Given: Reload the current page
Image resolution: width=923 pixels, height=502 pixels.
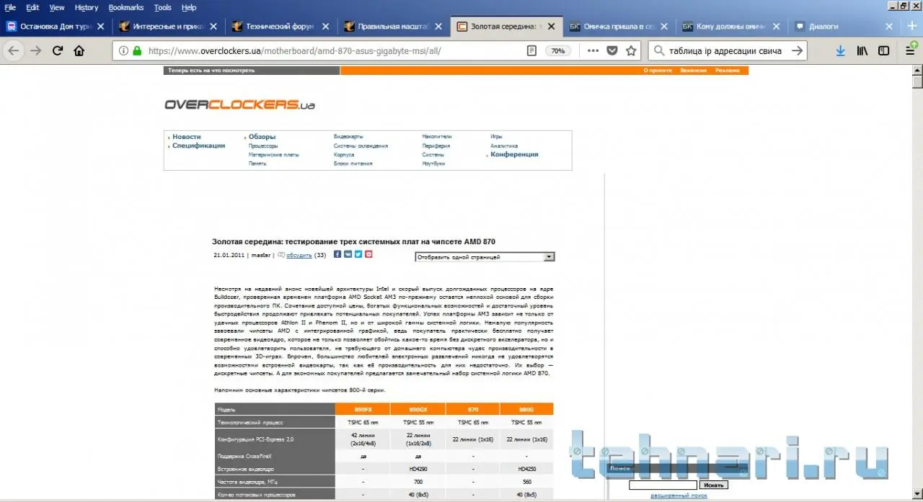Looking at the screenshot, I should coord(58,51).
